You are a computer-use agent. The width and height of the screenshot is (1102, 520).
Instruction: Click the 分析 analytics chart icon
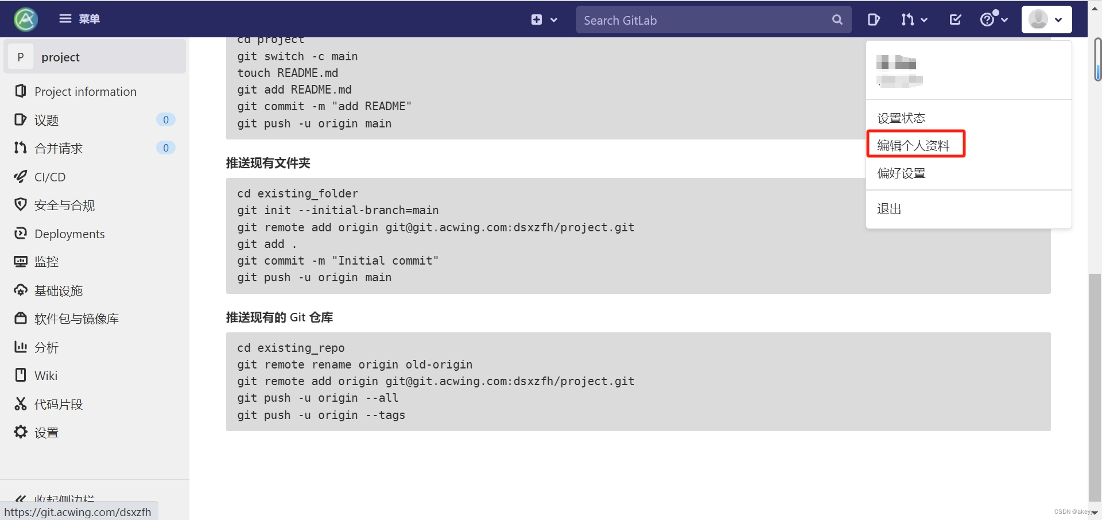[x=21, y=347]
